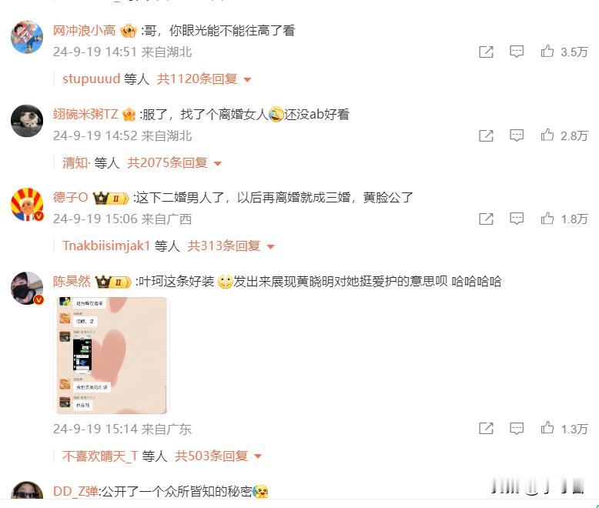Reply to 陈昊然's comment
599x508 pixels.
[517, 428]
